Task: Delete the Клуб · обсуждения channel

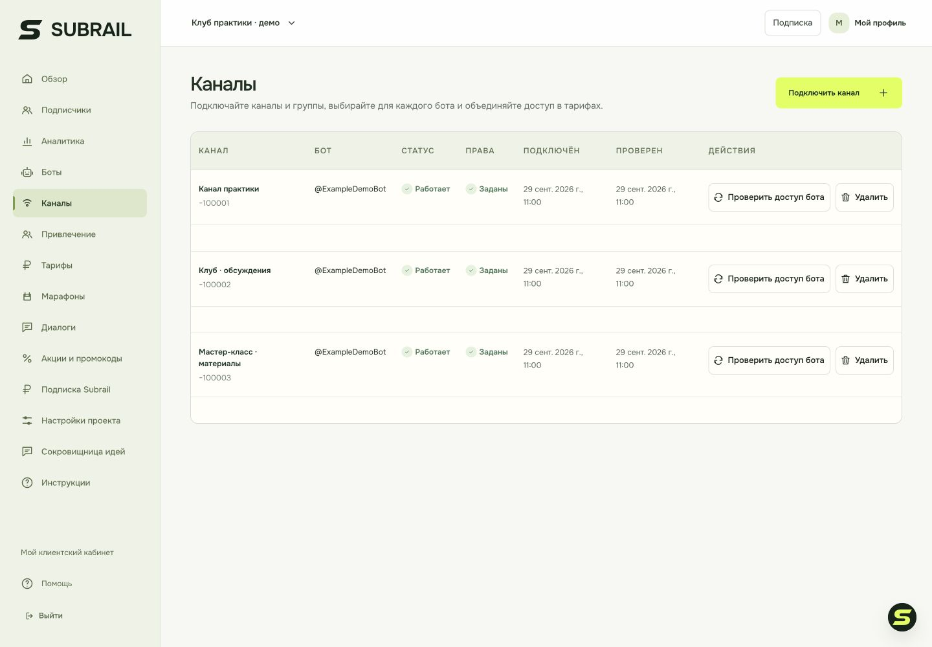Action: click(x=865, y=279)
